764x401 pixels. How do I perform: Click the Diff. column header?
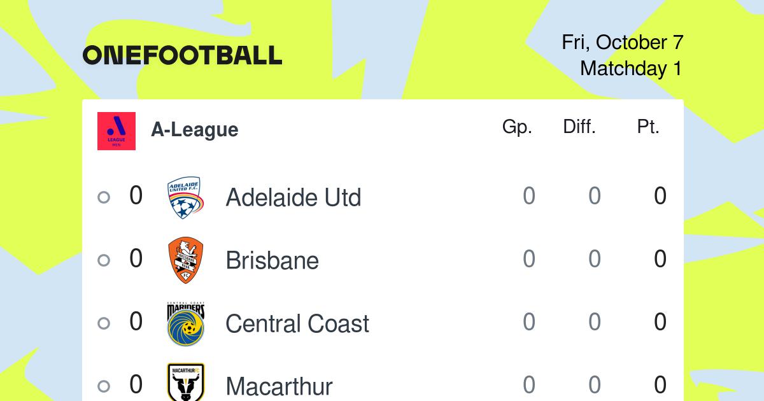[579, 127]
